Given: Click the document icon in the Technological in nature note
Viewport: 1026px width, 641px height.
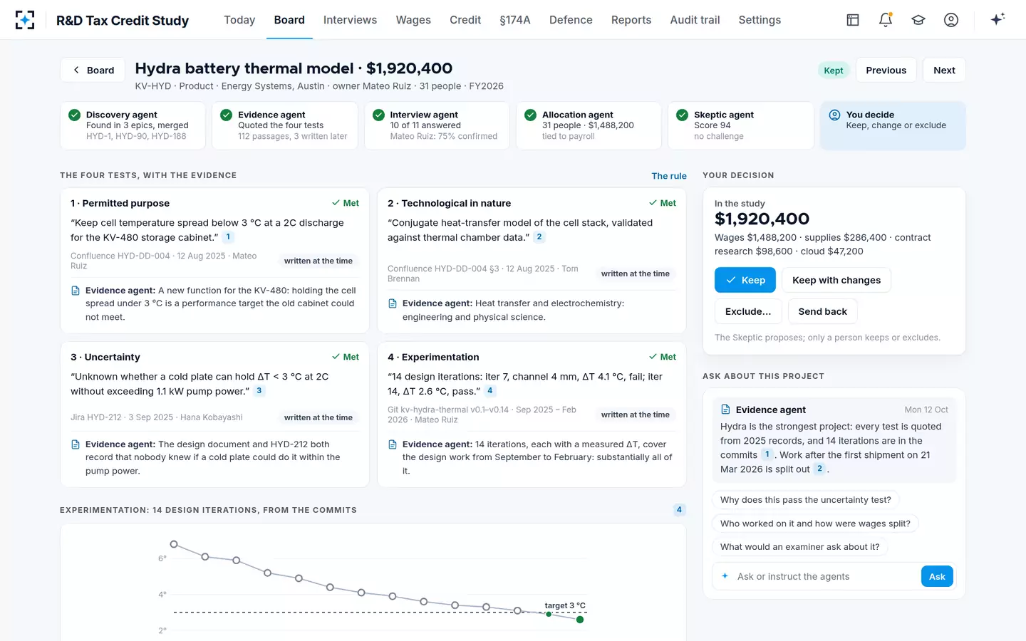Looking at the screenshot, I should click(x=393, y=303).
